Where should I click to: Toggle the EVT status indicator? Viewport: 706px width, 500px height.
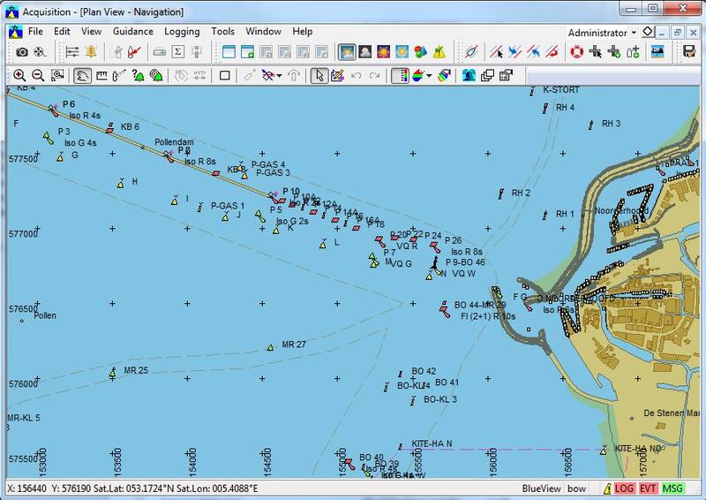(x=648, y=489)
